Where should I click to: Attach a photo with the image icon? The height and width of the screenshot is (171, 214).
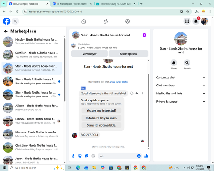tap(80, 156)
